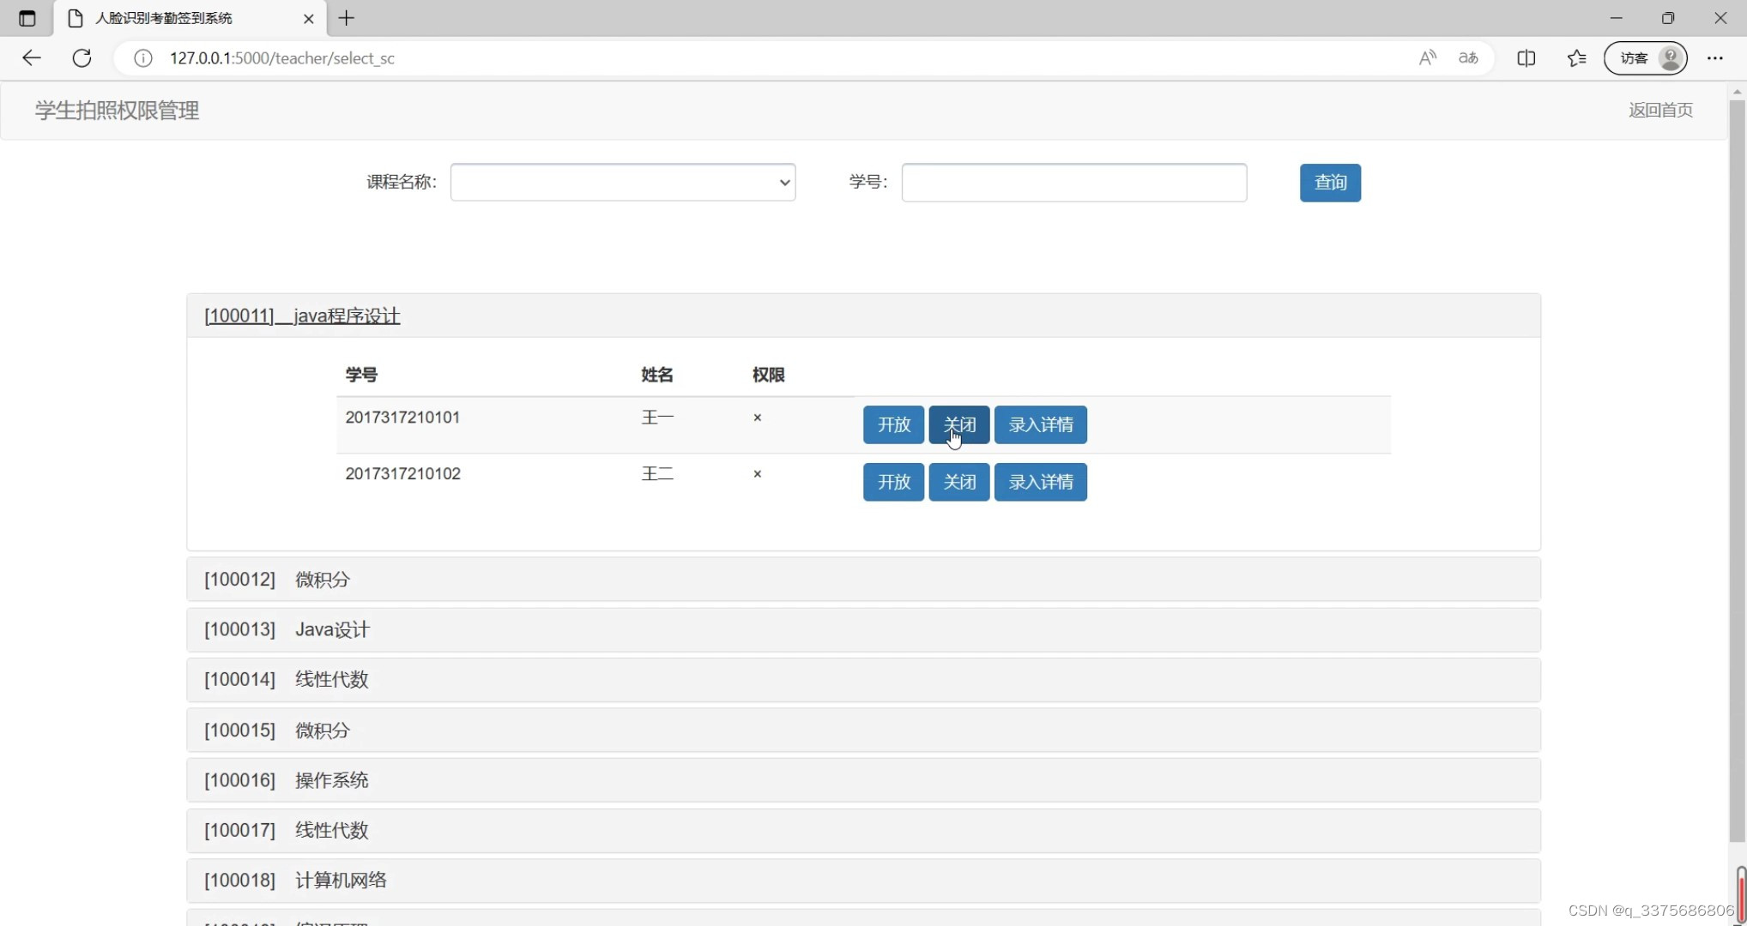1747x926 pixels.
Task: Toggle permission mark for student 2017317210101
Action: tap(758, 418)
